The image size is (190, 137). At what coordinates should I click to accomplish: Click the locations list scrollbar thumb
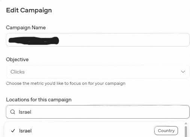pyautogui.click(x=186, y=131)
